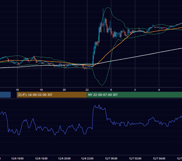Click the bottom of the lower green band dip
This screenshot has width=182, height=161.
(x=102, y=85)
